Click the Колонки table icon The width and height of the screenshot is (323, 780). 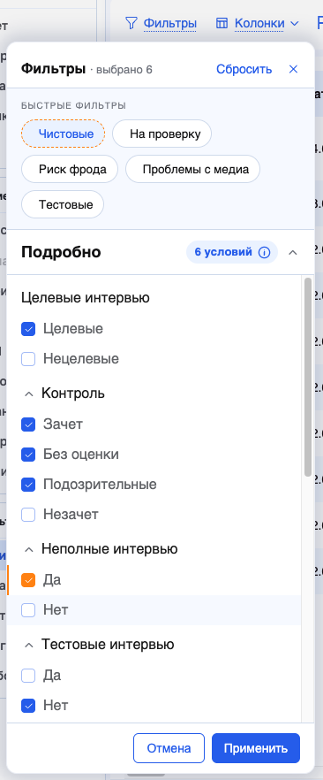click(222, 23)
